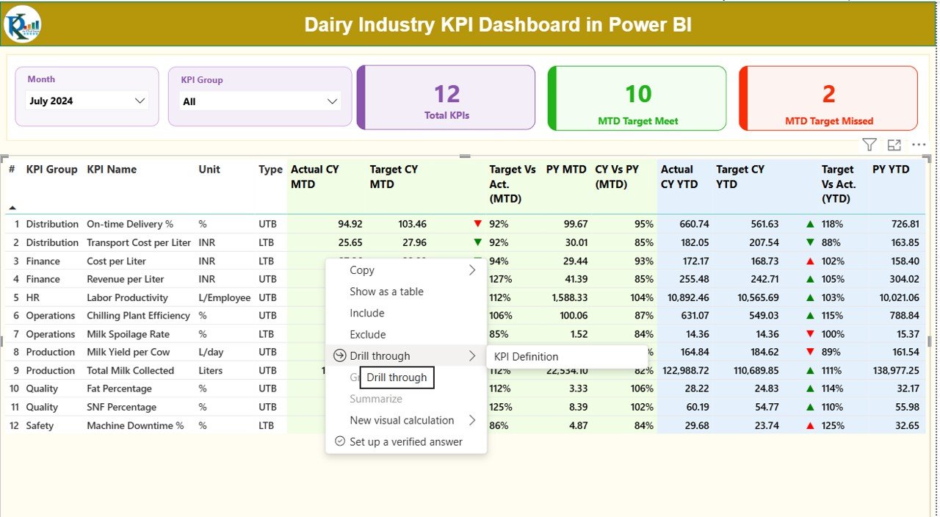The height and width of the screenshot is (517, 940).
Task: Open the More options ellipsis above the table
Action: [919, 145]
